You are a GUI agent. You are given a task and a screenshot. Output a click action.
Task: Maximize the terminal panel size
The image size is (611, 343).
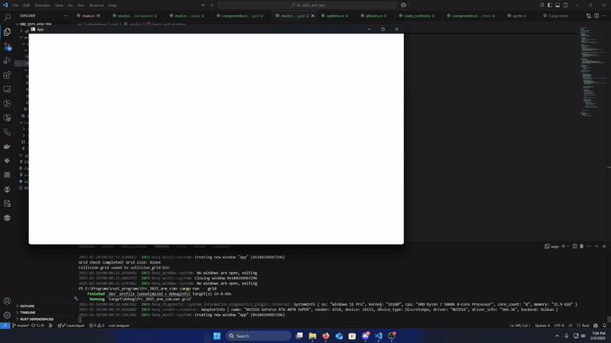(x=596, y=246)
